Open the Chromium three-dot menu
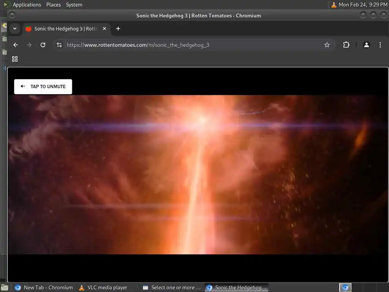Viewport: 389px width, 292px height. click(x=380, y=45)
